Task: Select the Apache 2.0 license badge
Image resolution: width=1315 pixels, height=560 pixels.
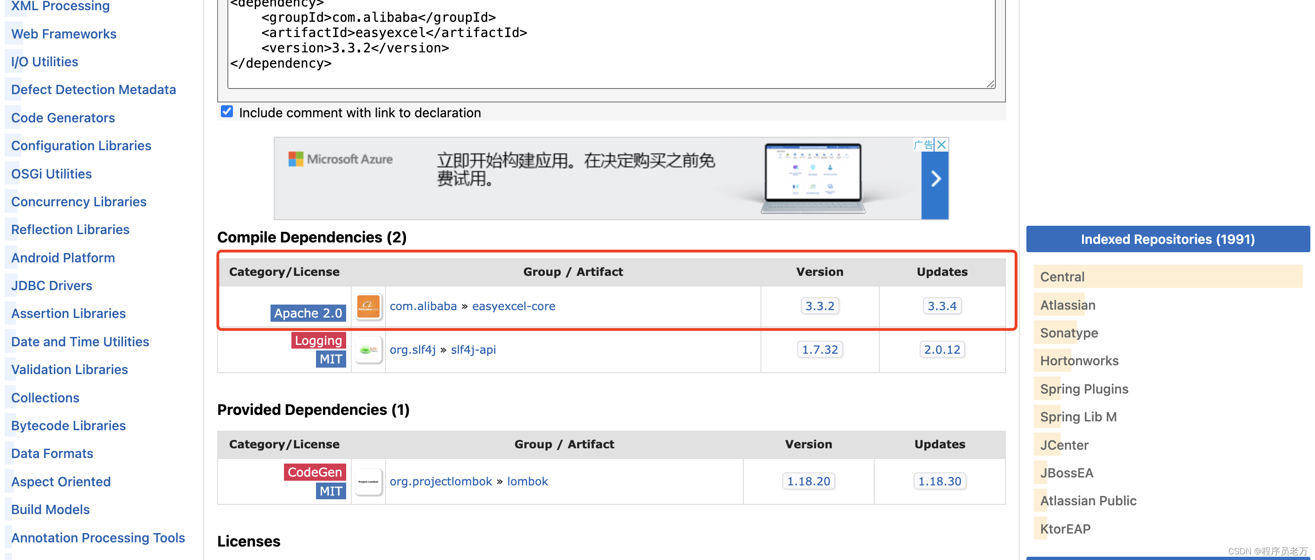Action: tap(308, 312)
